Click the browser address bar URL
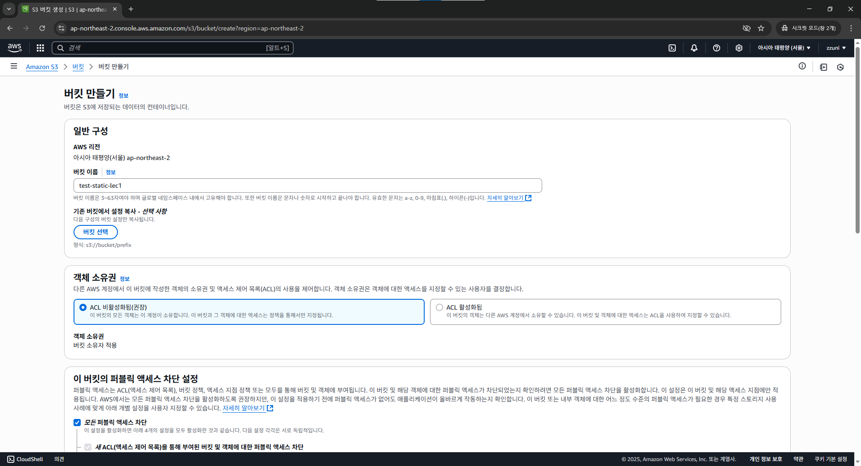This screenshot has height=466, width=861. 187,28
